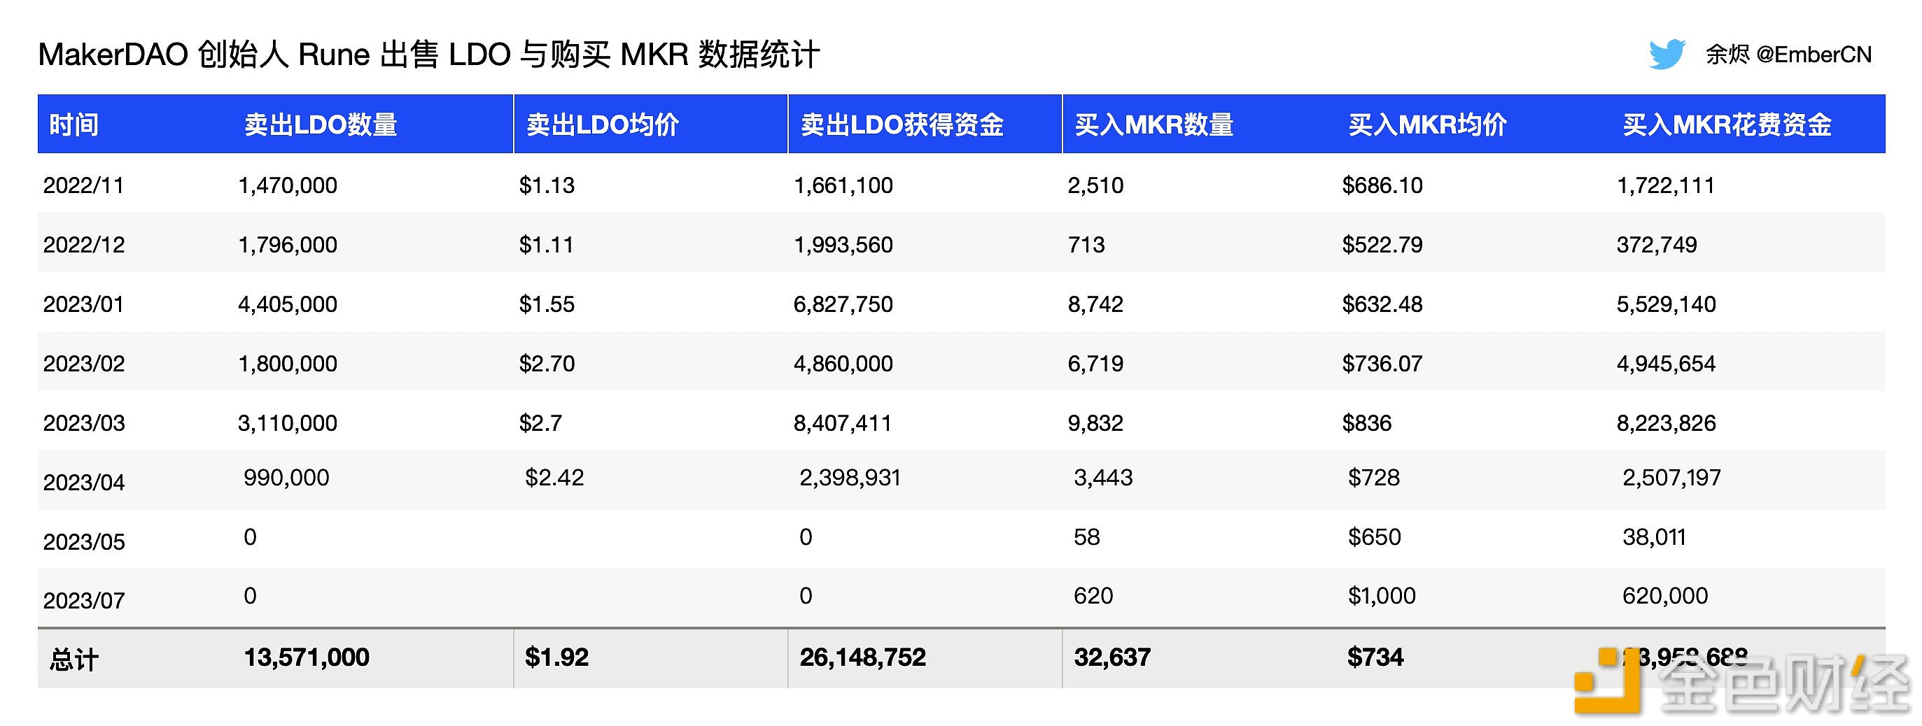
Task: Click the 卖出LDO均价 column header
Action: (603, 124)
